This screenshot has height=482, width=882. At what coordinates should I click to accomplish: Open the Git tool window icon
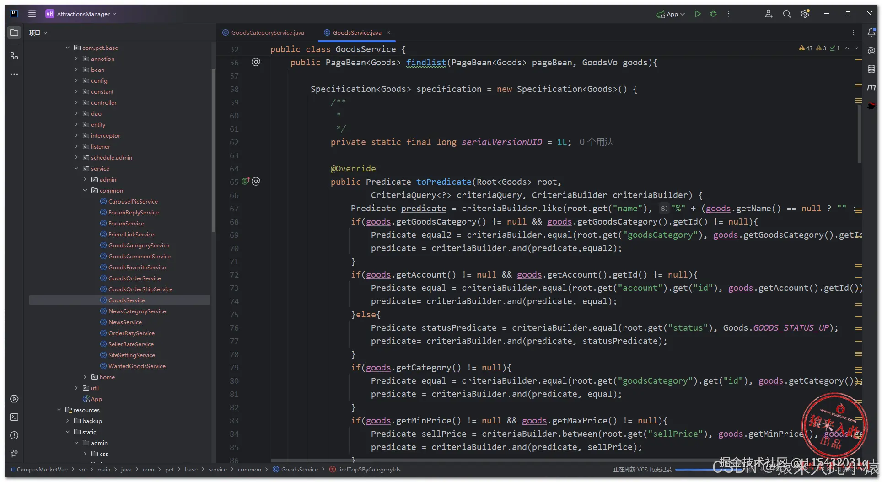tap(14, 454)
